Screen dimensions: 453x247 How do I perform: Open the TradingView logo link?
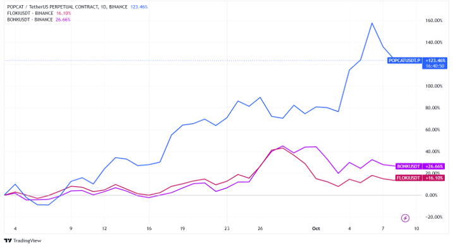(23, 241)
